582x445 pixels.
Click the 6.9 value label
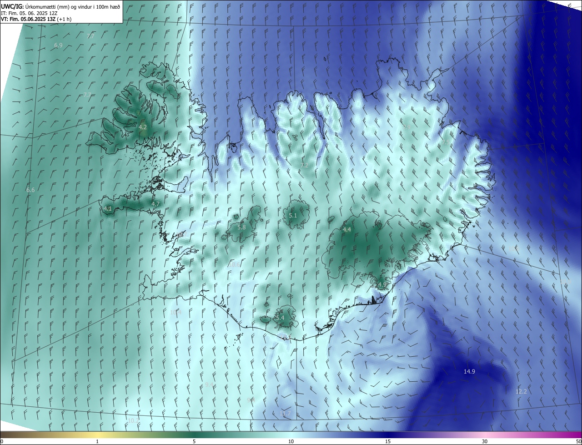pyautogui.click(x=58, y=45)
